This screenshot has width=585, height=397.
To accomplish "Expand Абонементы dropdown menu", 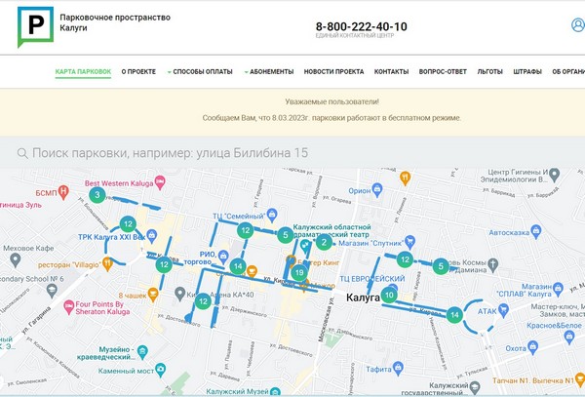I will coord(269,71).
